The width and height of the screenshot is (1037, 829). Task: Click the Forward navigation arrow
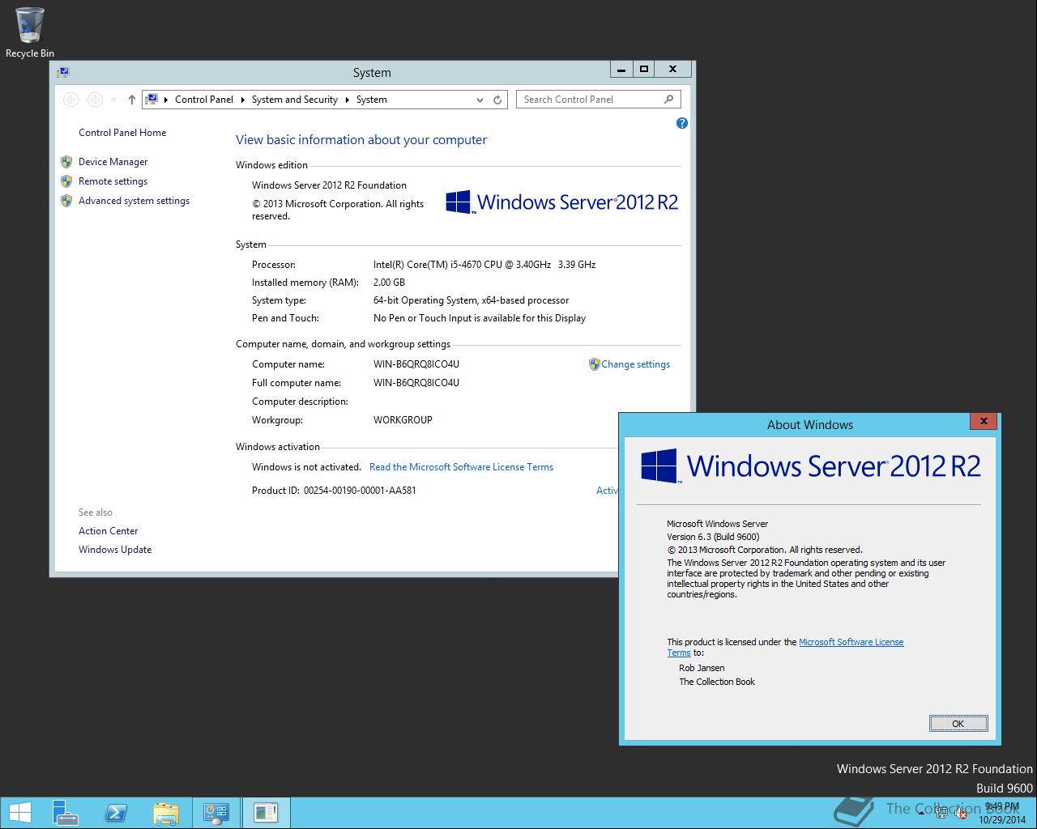pyautogui.click(x=95, y=100)
